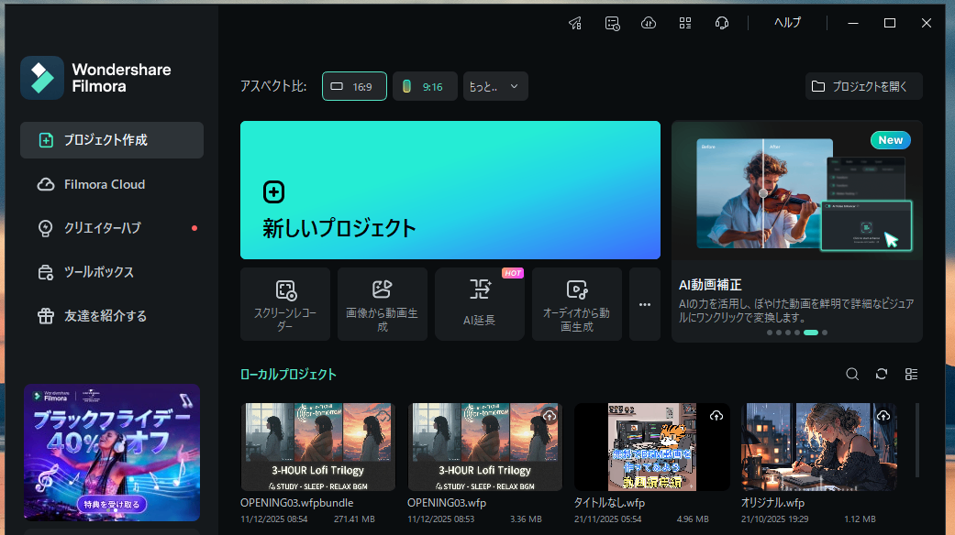The width and height of the screenshot is (955, 535).
Task: Switch project view using the list layout icon
Action: (911, 374)
